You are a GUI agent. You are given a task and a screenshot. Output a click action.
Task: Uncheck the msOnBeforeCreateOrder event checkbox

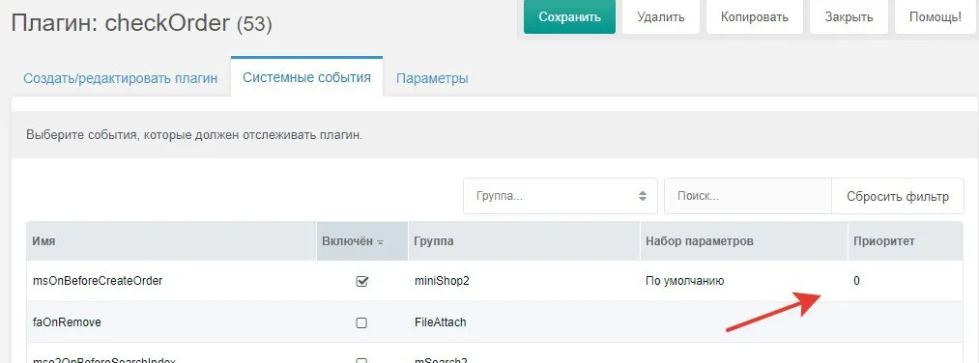[361, 281]
